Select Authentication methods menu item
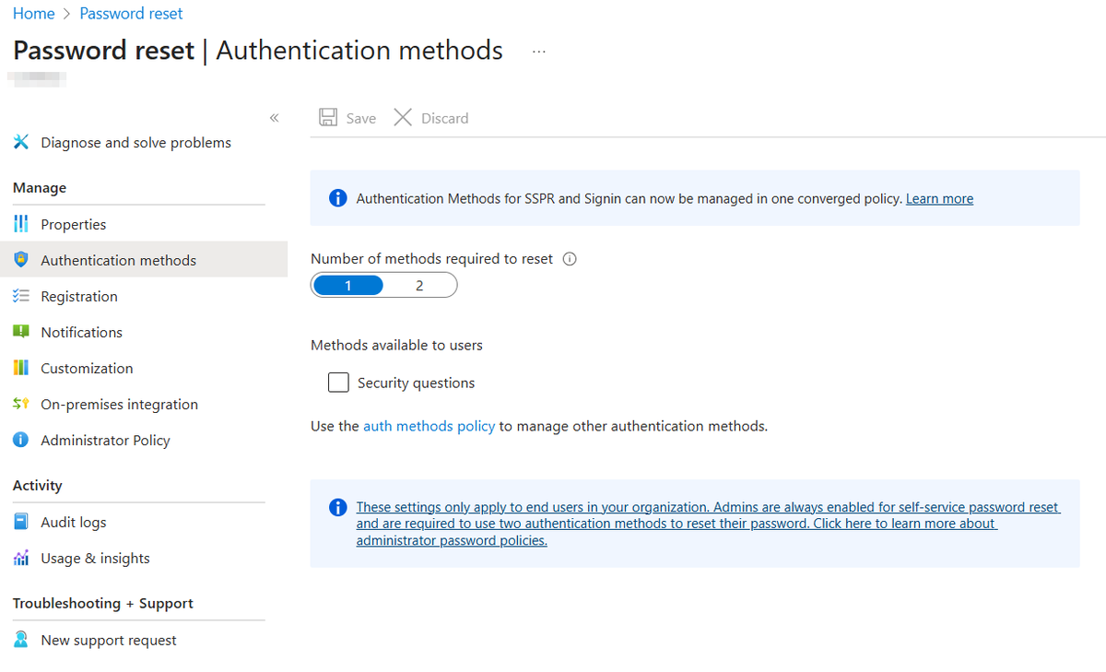Screen dimensions: 1106x672 pyautogui.click(x=144, y=260)
